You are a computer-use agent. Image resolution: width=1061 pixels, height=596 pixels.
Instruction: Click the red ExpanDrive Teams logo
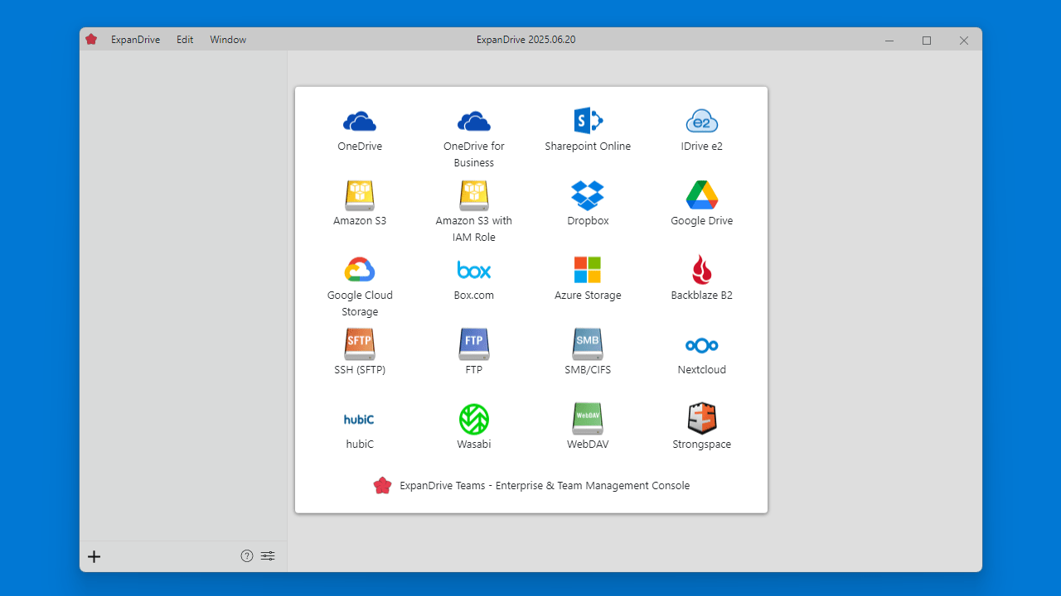pos(382,486)
